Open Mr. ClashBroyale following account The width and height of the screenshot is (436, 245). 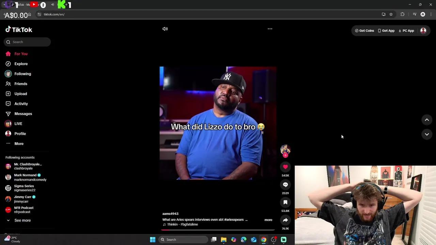[24, 166]
